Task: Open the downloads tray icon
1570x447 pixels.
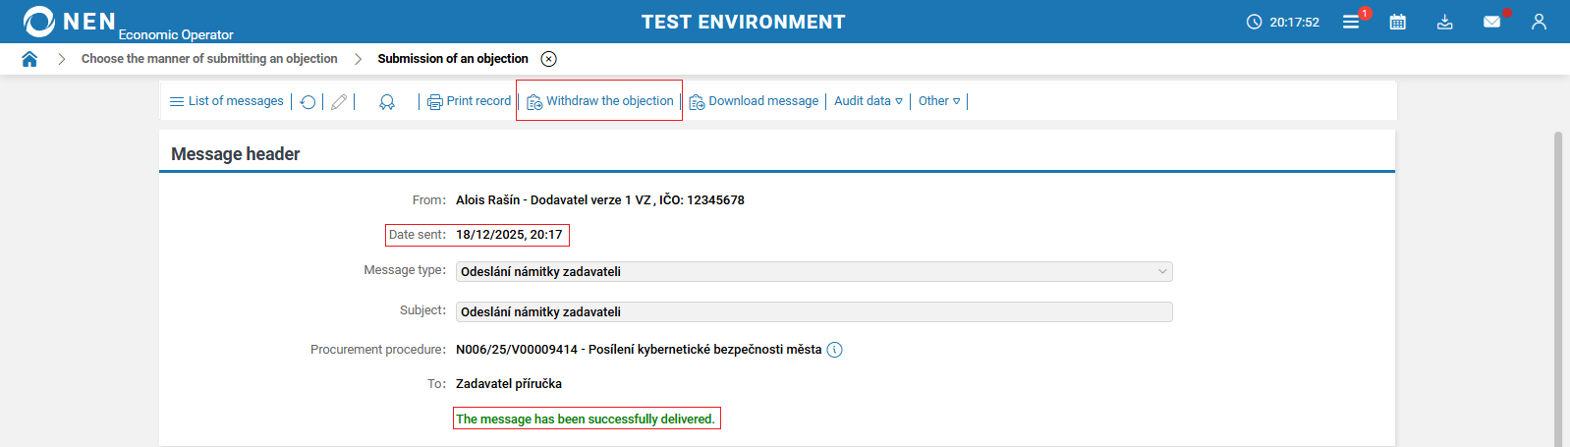Action: 1444,22
